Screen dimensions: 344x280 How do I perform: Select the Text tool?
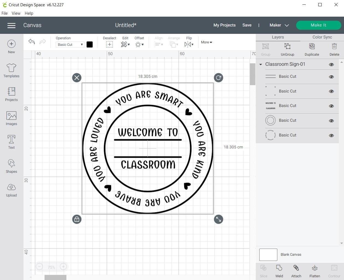point(11,142)
